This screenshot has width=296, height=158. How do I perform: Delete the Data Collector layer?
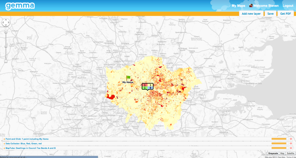[x=291, y=144]
